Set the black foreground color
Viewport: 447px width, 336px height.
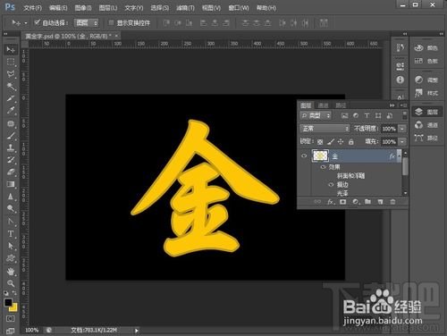pyautogui.click(x=8, y=302)
